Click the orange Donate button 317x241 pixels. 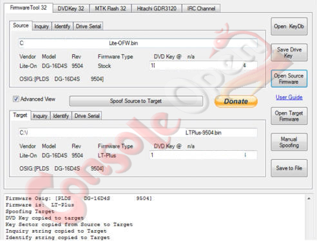(x=236, y=101)
